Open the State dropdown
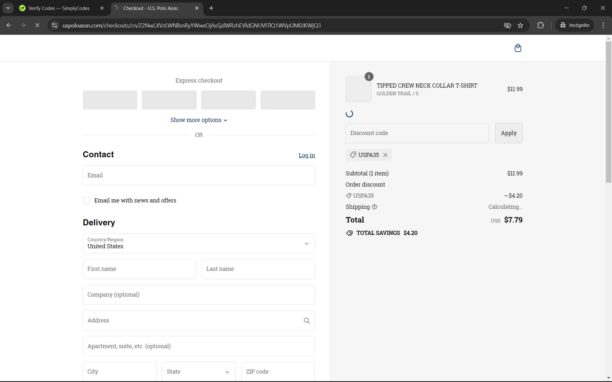This screenshot has height=382, width=612. point(199,372)
